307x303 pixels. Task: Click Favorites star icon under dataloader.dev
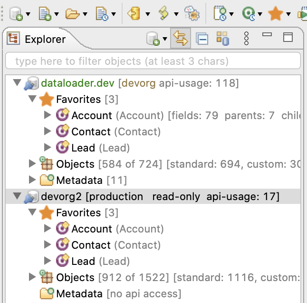coord(47,99)
